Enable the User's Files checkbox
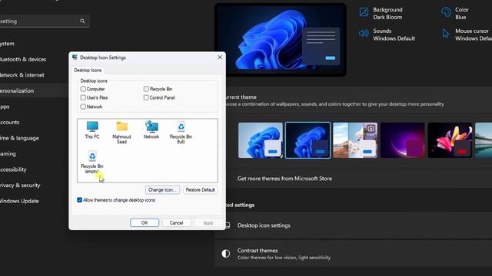Viewport: 492px width, 276px height. [x=83, y=97]
